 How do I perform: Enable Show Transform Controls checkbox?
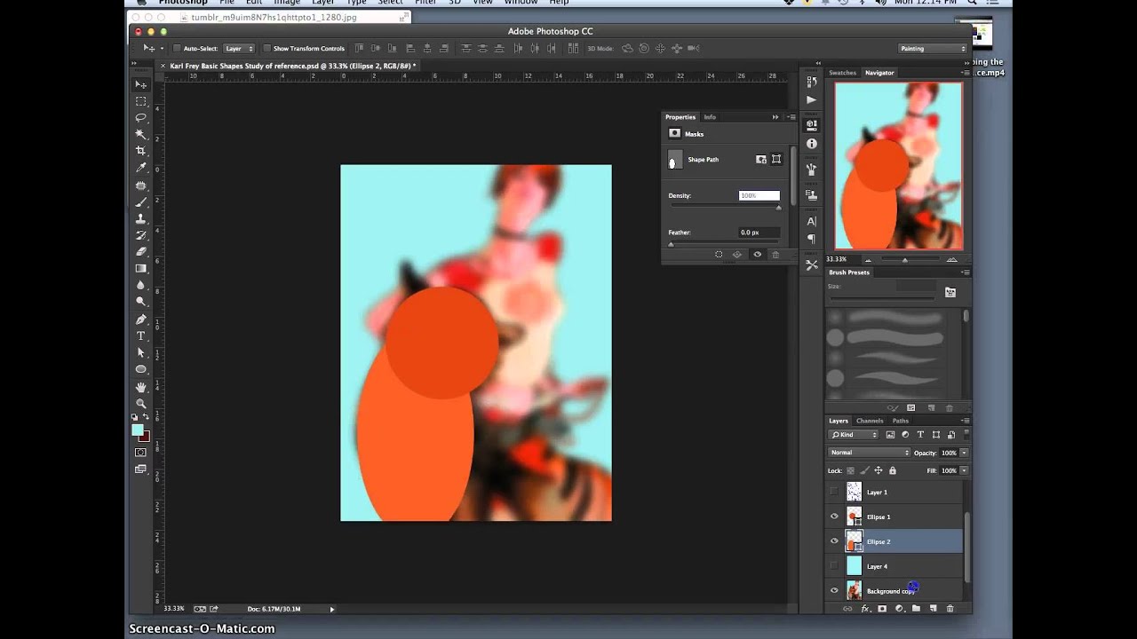(x=266, y=49)
